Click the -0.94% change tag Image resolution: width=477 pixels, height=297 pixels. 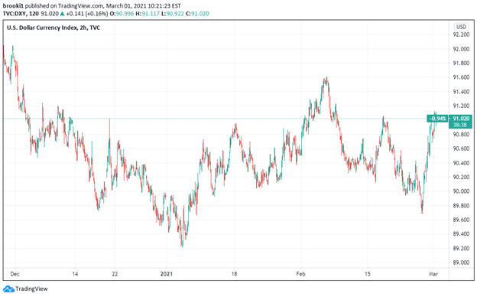coord(437,119)
